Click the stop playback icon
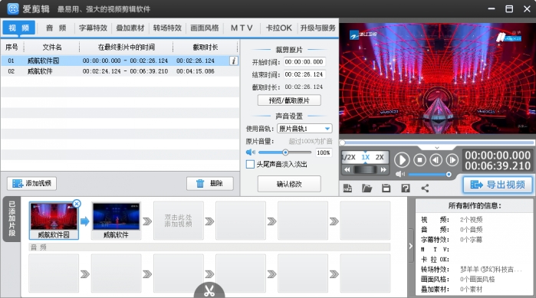This screenshot has height=298, width=536. [419, 160]
